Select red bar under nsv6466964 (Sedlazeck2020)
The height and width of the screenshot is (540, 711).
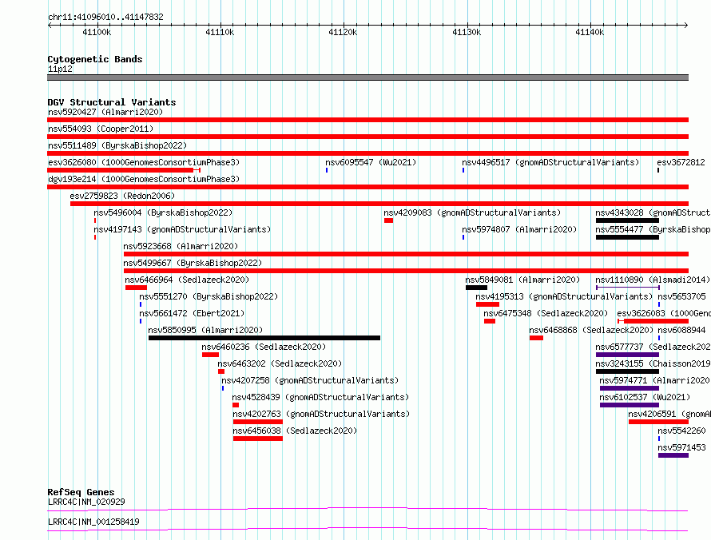(x=136, y=288)
